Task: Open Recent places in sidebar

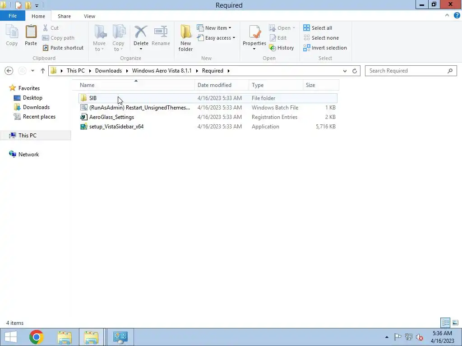Action: [x=35, y=117]
